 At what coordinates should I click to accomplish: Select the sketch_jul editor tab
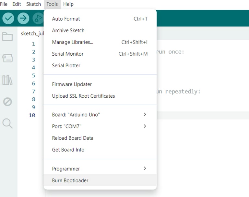[x=32, y=33]
